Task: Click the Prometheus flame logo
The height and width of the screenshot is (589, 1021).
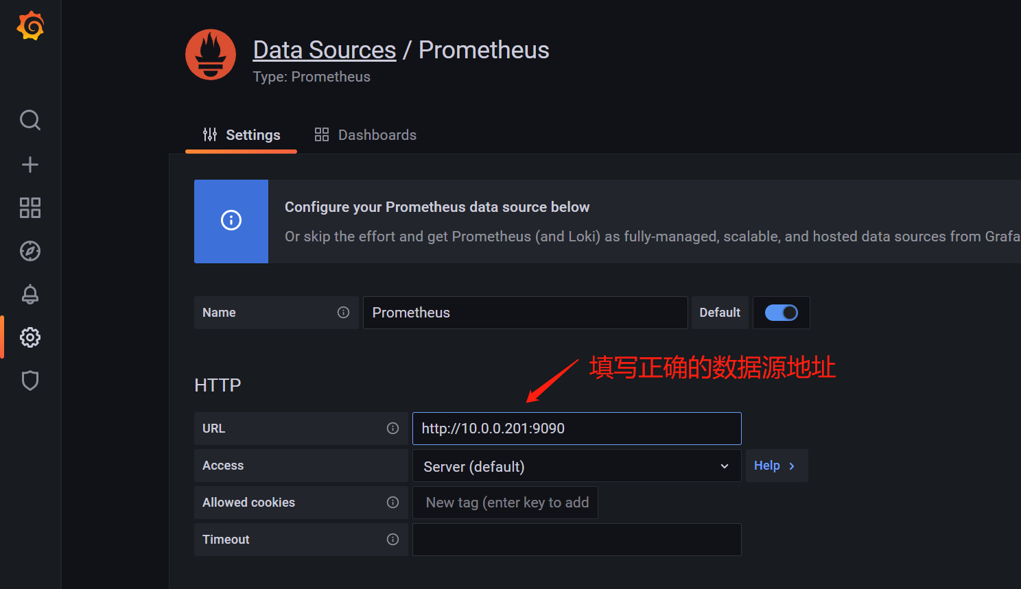Action: [x=211, y=55]
